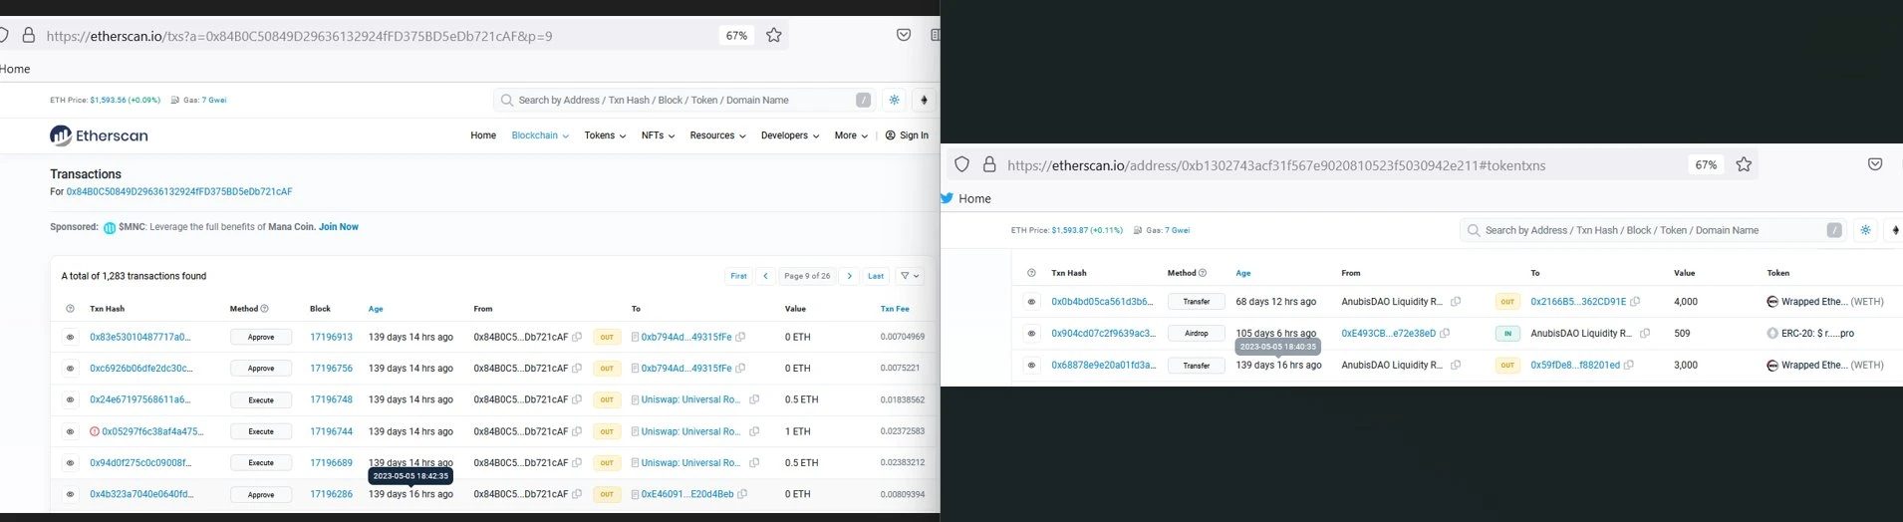Screen dimensions: 1903x522
Task: Bookmark the left page with star icon
Action: coord(774,35)
